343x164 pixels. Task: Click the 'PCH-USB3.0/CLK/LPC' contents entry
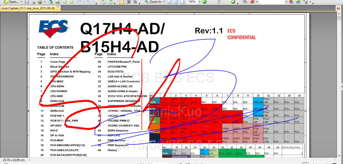(65, 150)
